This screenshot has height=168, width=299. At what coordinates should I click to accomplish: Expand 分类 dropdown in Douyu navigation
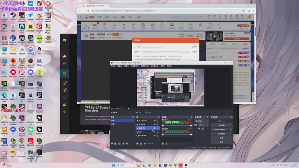tap(115, 17)
